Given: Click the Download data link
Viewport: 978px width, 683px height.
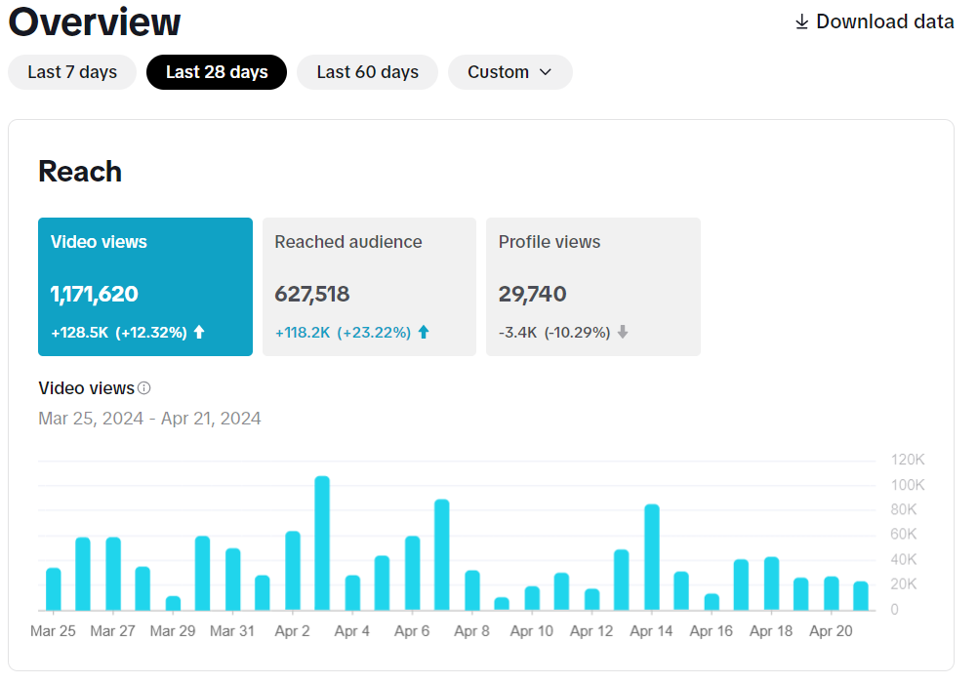Looking at the screenshot, I should pos(884,21).
